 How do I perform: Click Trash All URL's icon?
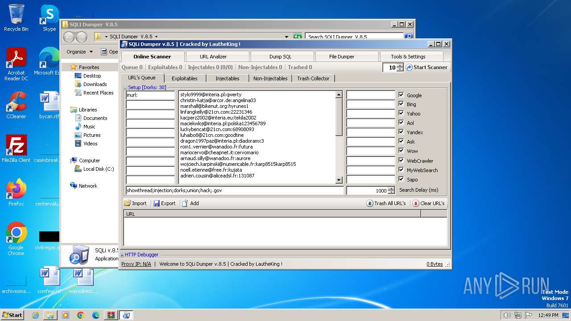pyautogui.click(x=370, y=203)
